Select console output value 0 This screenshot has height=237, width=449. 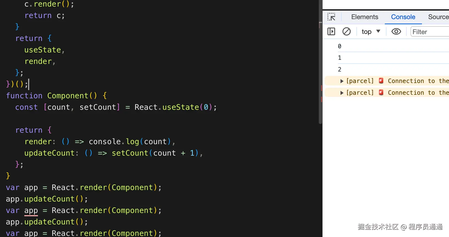pyautogui.click(x=339, y=46)
